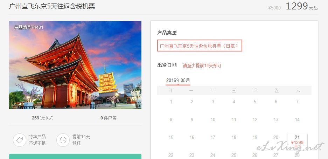328x159 pixels.
Task: Click the 提前14天 预订 label
Action: click(x=81, y=140)
